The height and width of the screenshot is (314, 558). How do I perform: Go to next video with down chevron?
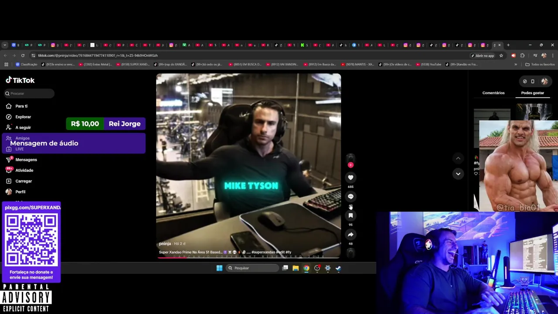[458, 174]
